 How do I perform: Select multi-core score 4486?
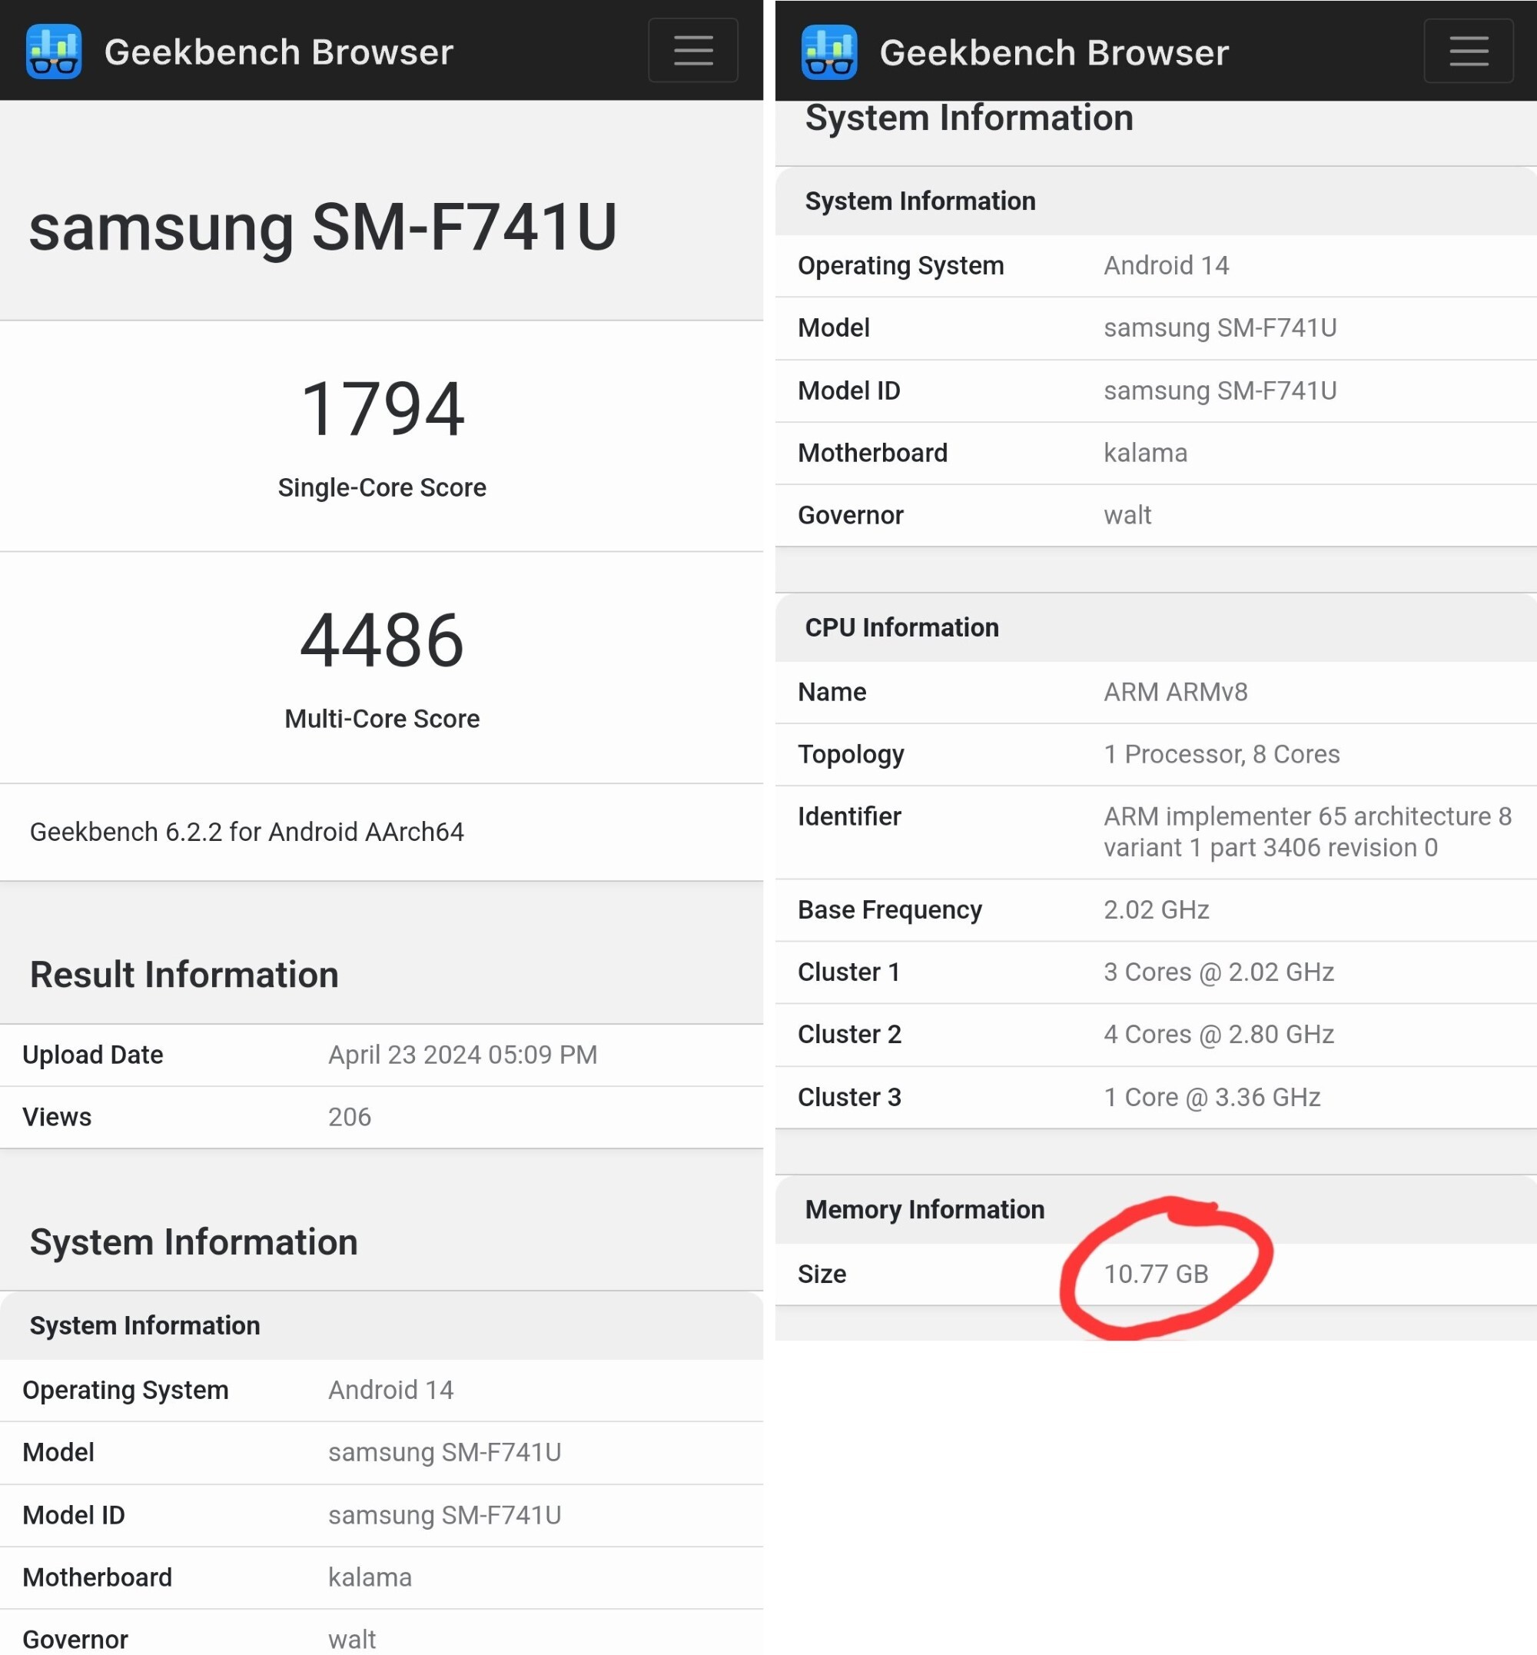pos(382,640)
